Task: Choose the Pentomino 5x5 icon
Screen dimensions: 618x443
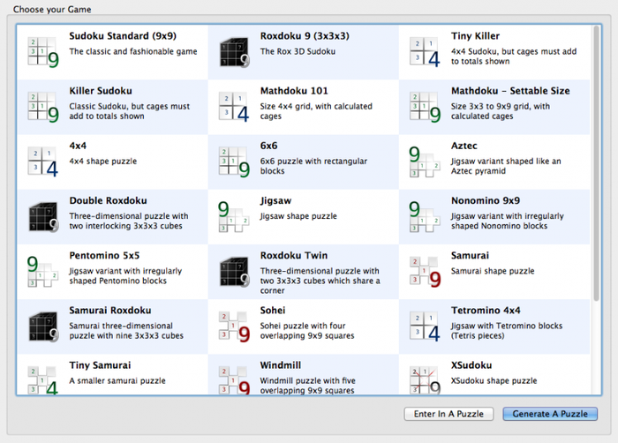Action: coord(42,272)
